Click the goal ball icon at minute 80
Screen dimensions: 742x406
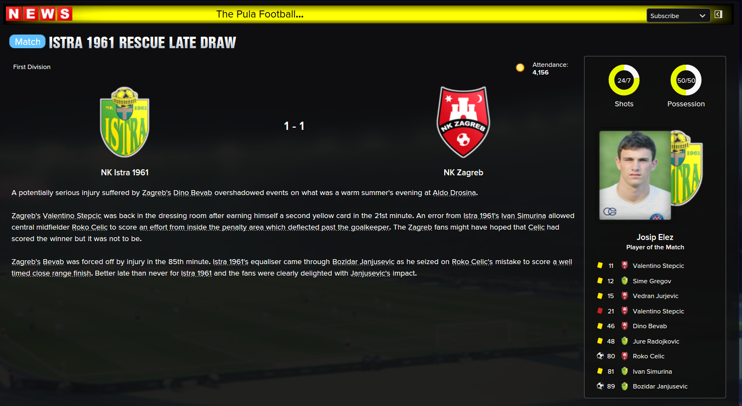coord(600,356)
